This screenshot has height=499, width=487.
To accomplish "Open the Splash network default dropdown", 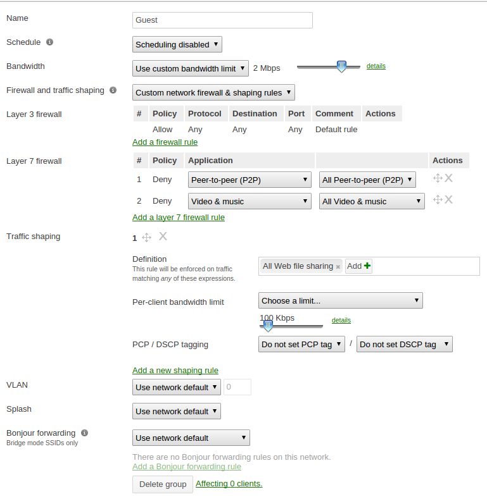I will point(177,411).
